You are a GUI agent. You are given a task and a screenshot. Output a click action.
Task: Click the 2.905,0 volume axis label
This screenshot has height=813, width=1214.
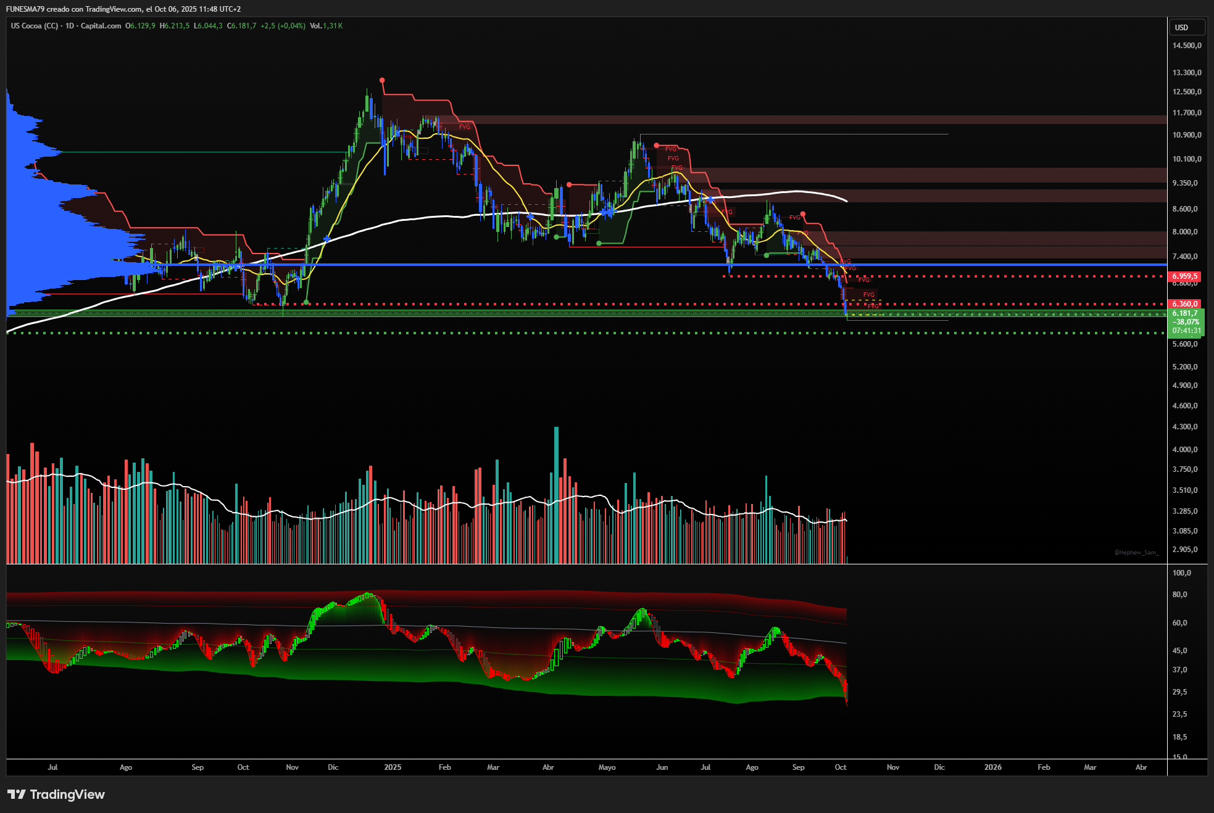coord(1185,550)
